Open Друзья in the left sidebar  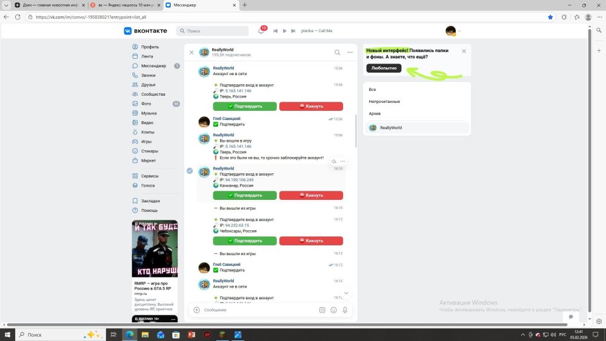(x=148, y=85)
